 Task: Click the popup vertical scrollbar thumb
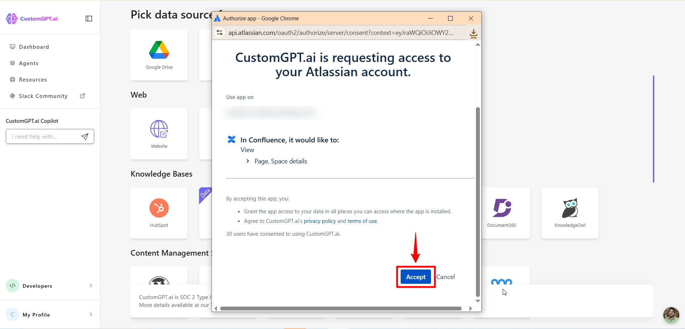click(478, 202)
